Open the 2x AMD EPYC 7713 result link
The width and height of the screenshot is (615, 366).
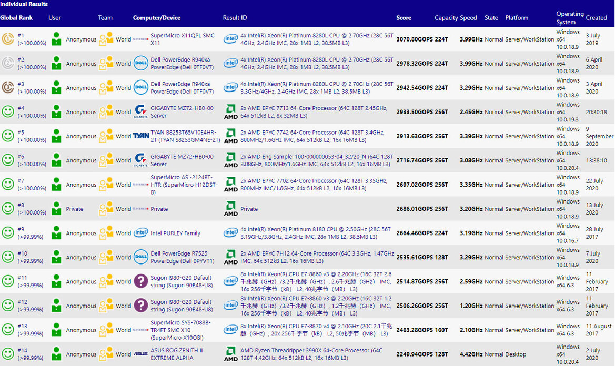[x=314, y=111]
